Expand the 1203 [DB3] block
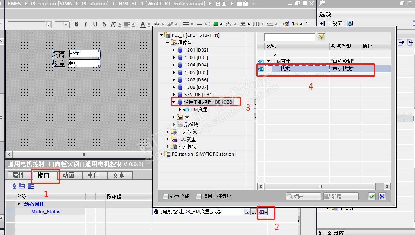 [x=174, y=57]
